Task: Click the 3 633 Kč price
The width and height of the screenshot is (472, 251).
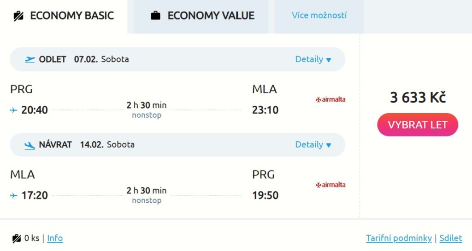Action: [x=418, y=97]
